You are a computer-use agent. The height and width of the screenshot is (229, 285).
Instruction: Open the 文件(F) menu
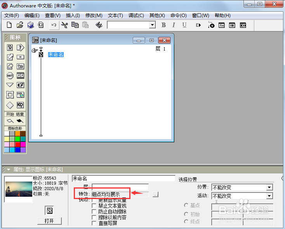pos(12,16)
